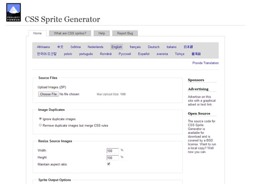Switch language to Deutsch

(x=154, y=47)
